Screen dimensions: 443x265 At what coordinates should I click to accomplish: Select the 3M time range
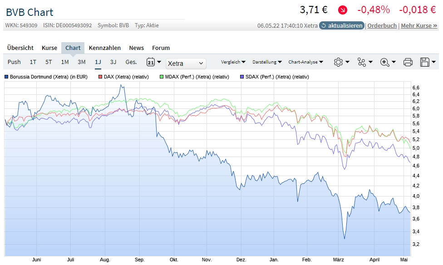[82, 62]
